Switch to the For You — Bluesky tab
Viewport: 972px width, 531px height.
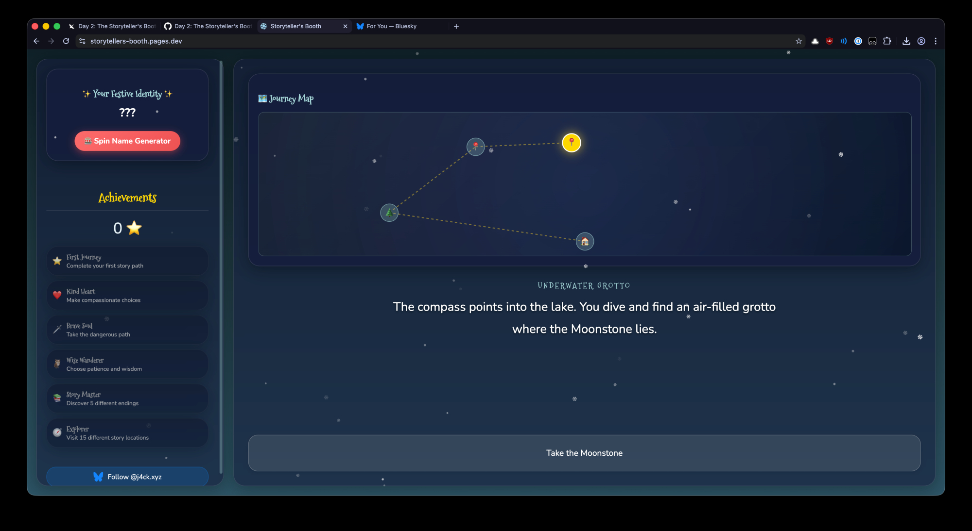[x=391, y=26]
